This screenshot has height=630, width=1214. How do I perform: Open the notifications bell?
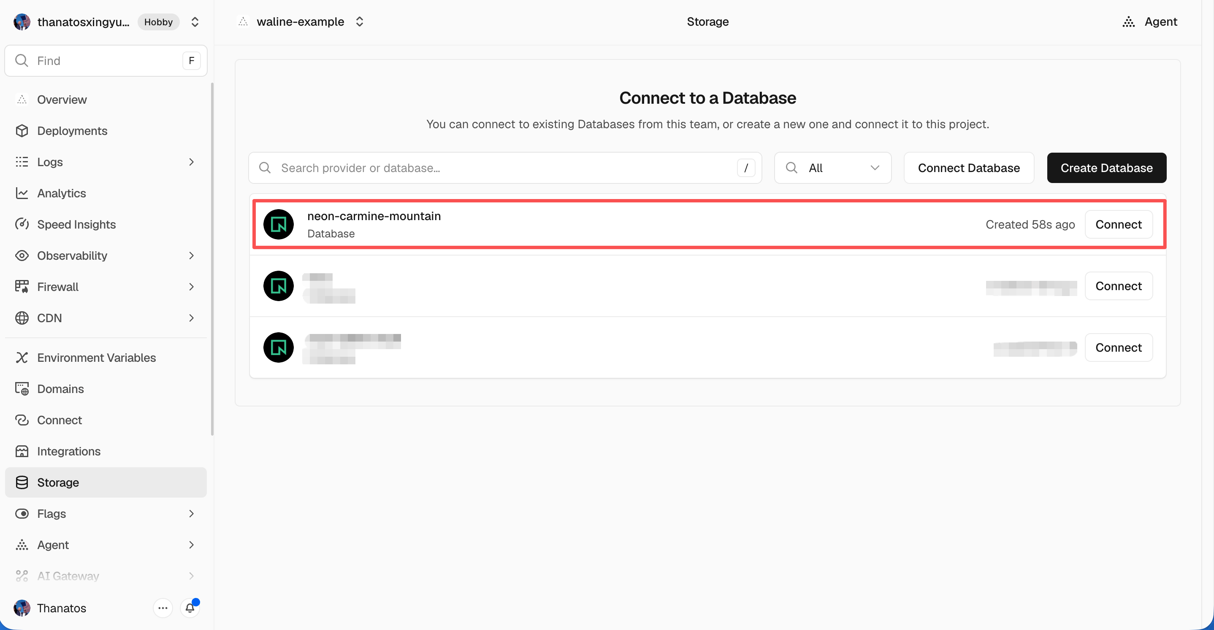190,608
